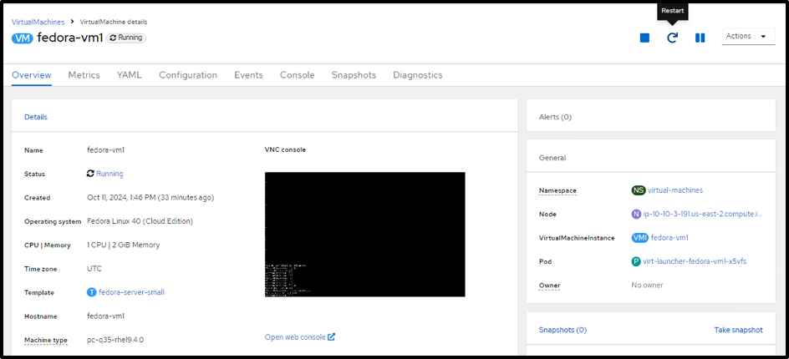This screenshot has height=359, width=789.
Task: Open the fedora-server-small template link
Action: [x=132, y=292]
